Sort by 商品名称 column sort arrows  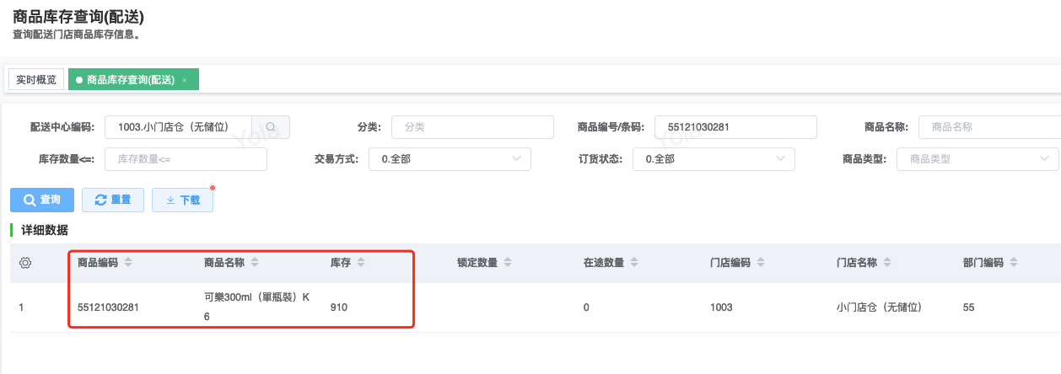255,263
